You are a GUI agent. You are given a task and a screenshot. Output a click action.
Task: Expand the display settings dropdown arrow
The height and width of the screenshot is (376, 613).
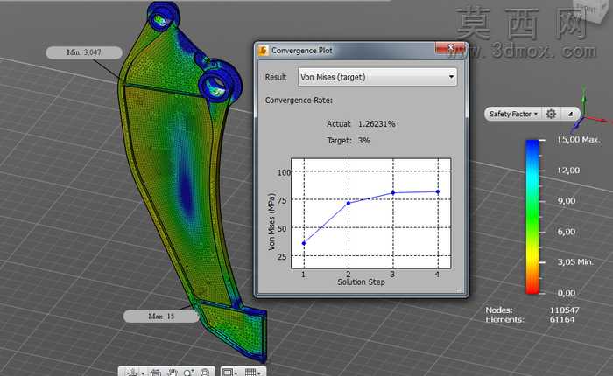[236, 373]
